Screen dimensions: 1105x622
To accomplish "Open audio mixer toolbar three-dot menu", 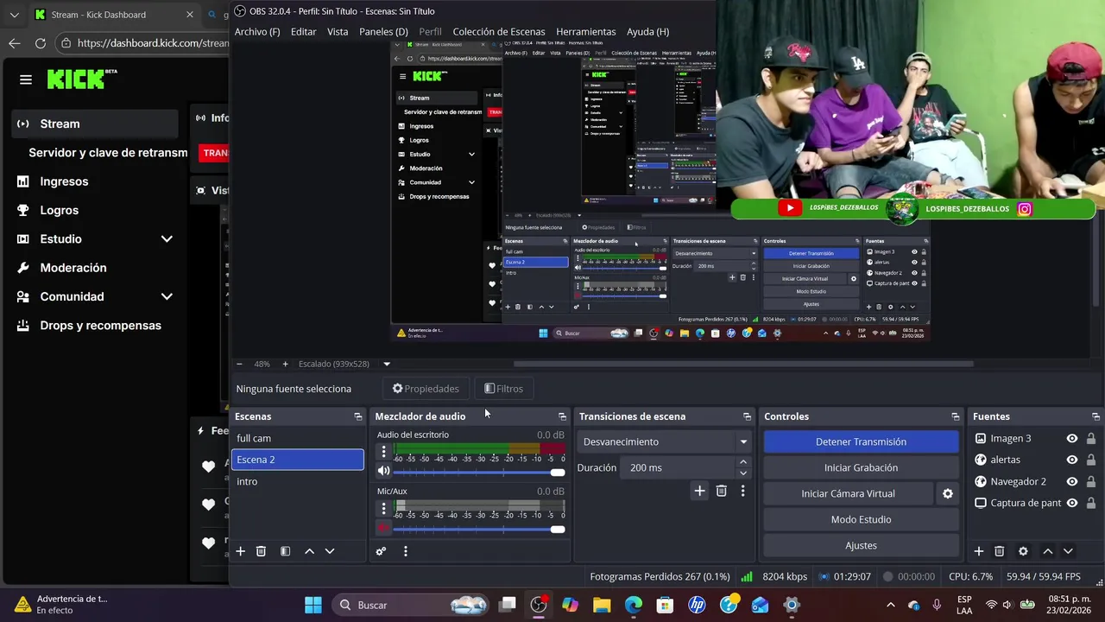I will click(x=405, y=551).
